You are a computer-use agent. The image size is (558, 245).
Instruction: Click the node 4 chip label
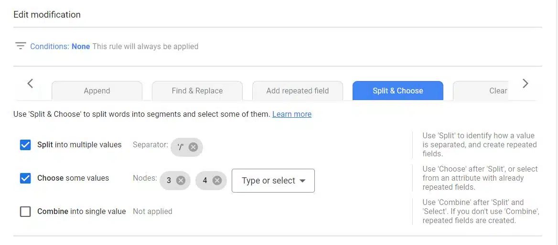coord(205,180)
